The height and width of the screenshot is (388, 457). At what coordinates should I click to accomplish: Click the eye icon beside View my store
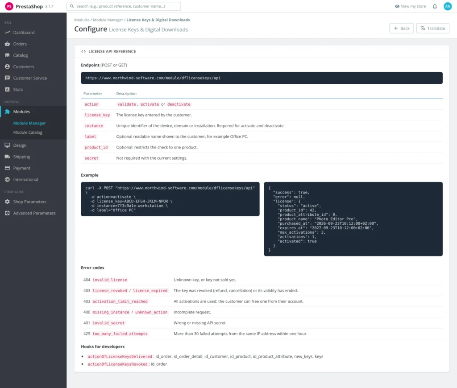(397, 6)
